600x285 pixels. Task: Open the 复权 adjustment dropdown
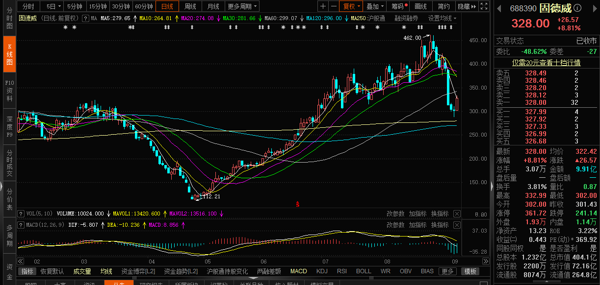click(352, 6)
